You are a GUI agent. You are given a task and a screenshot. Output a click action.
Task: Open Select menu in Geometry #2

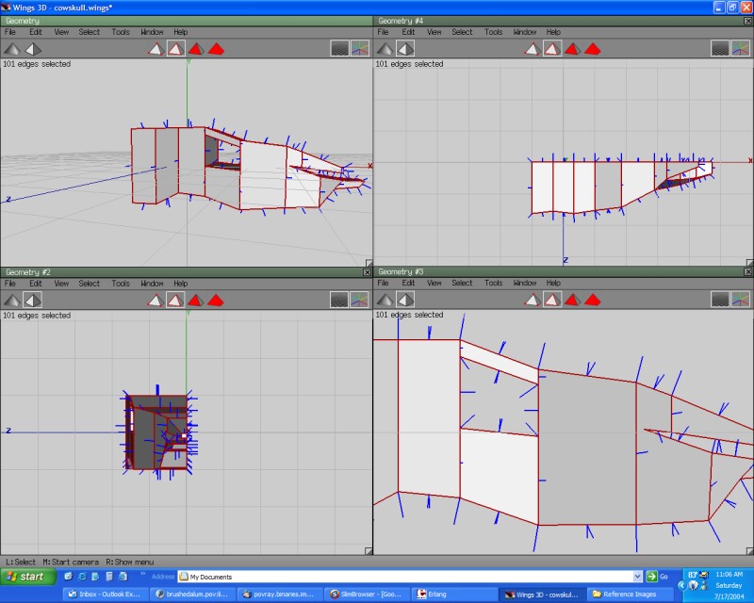click(x=89, y=283)
